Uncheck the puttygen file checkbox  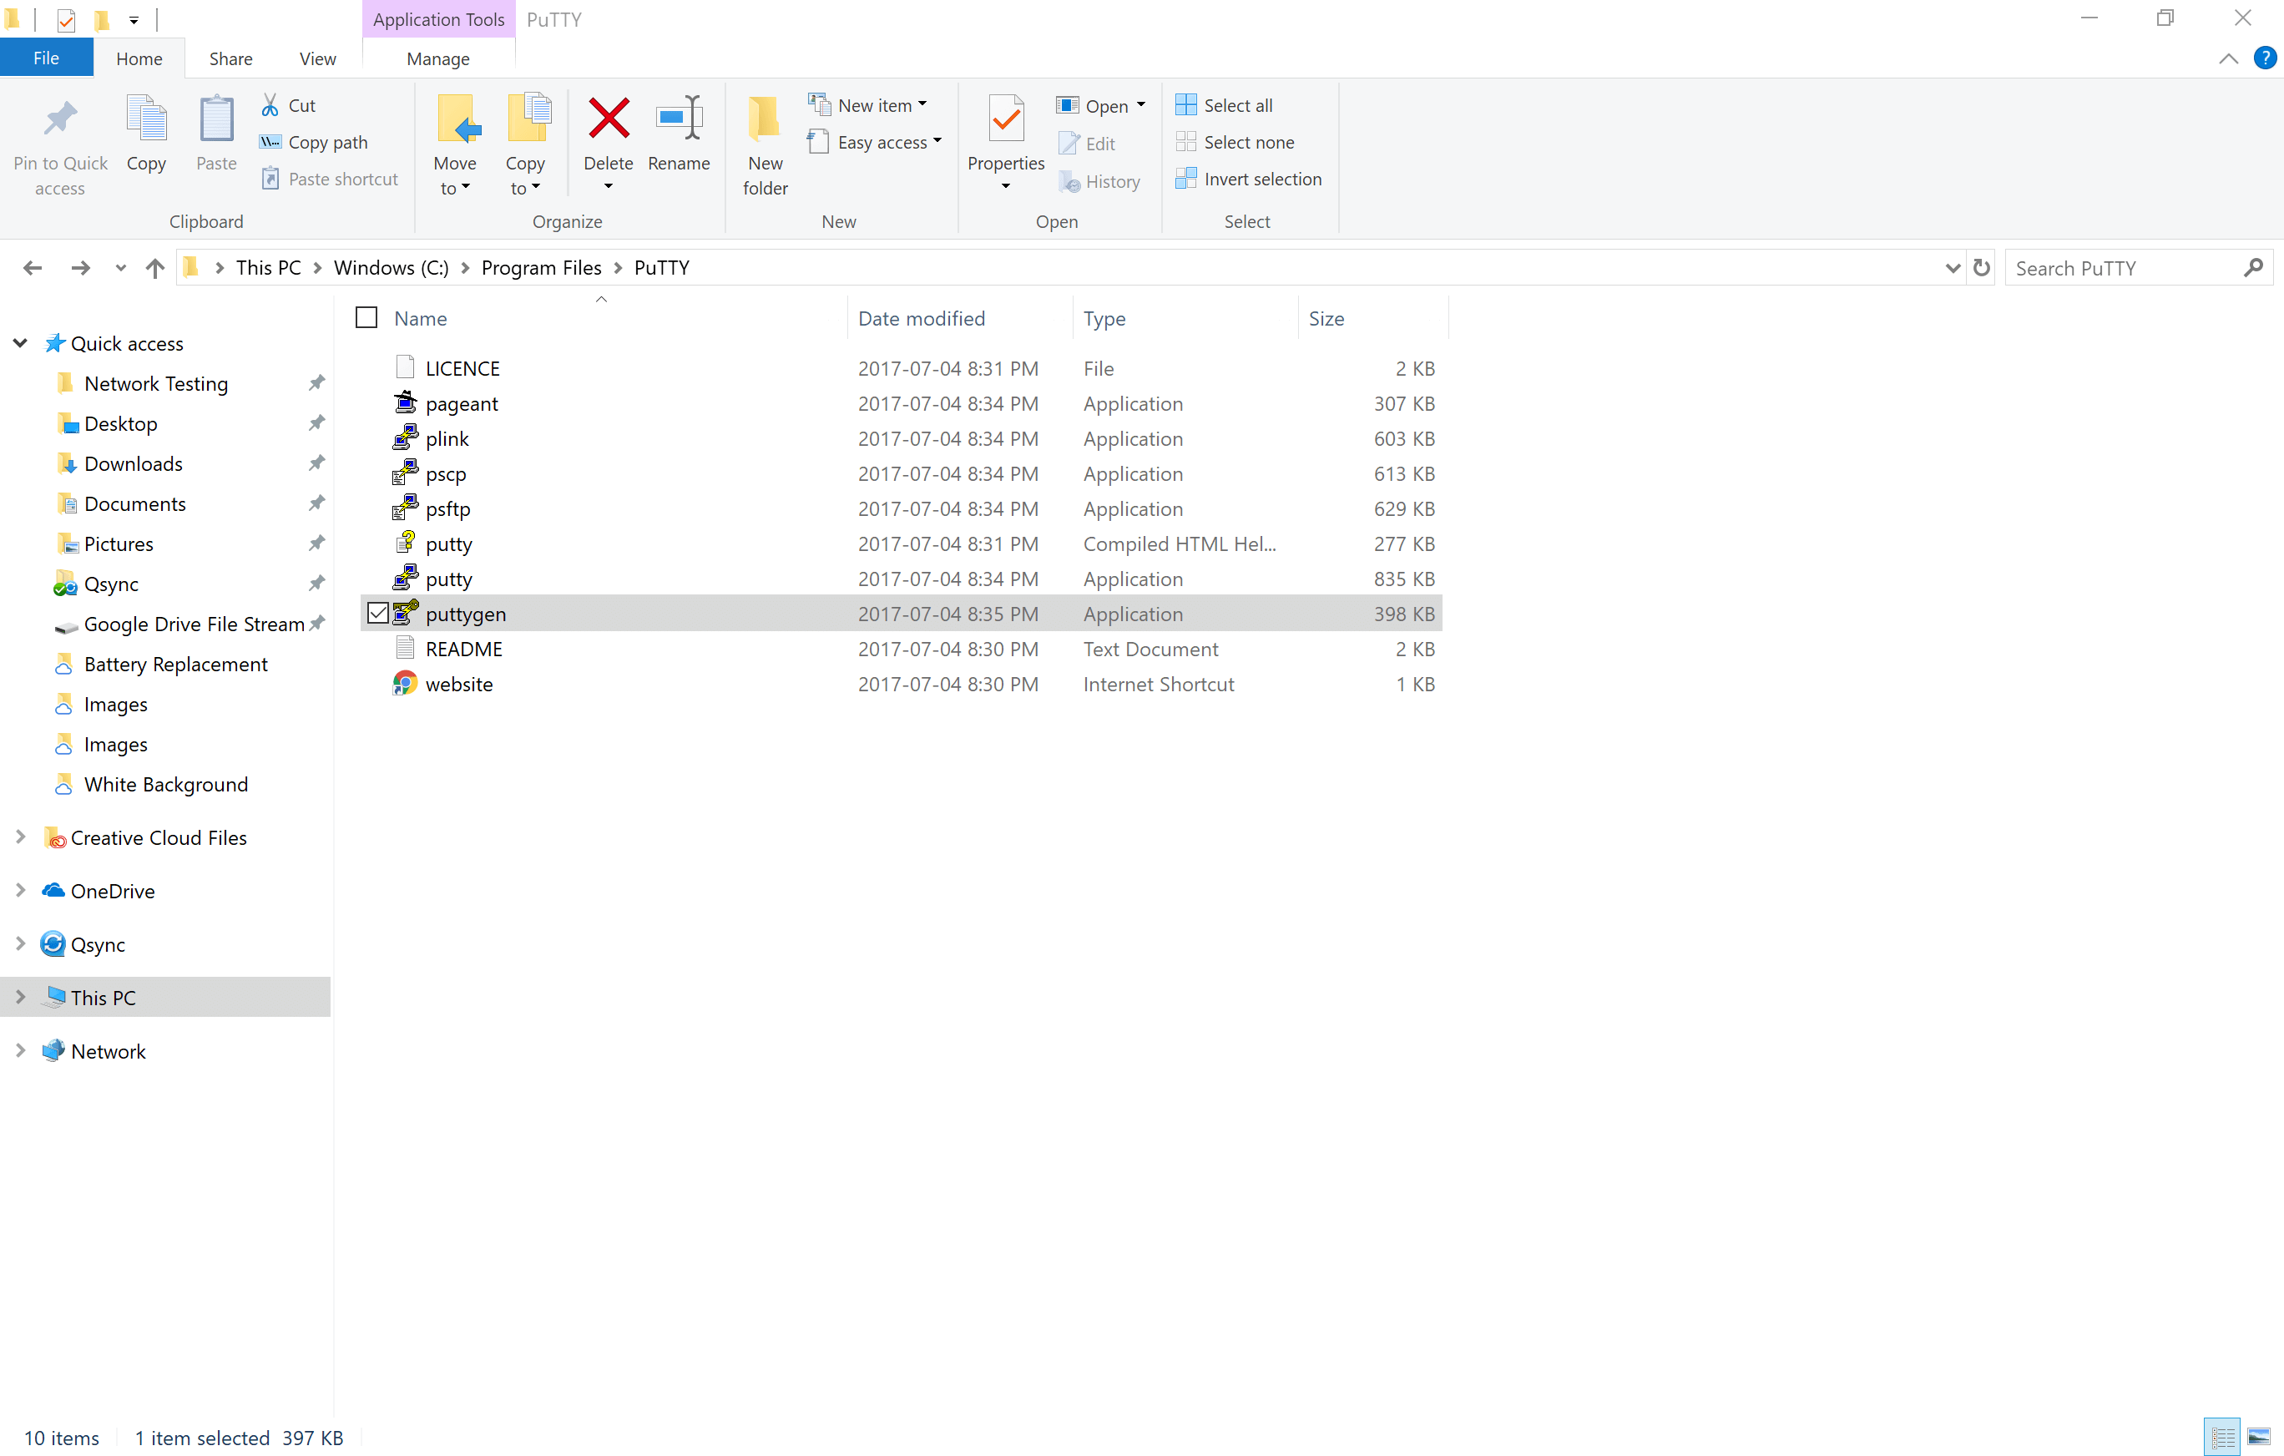[377, 614]
